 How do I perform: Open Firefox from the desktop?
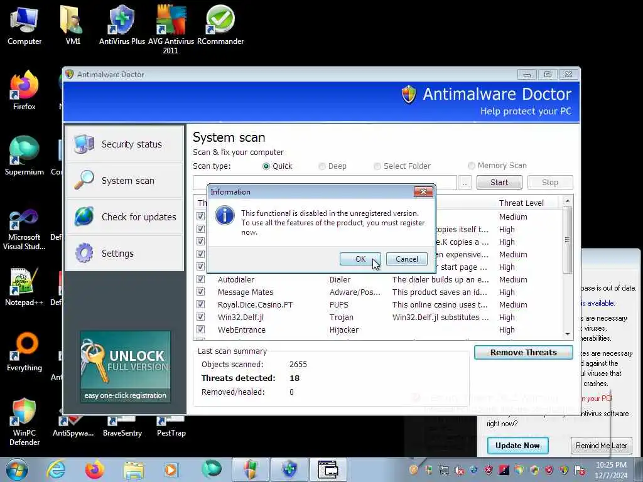24,90
